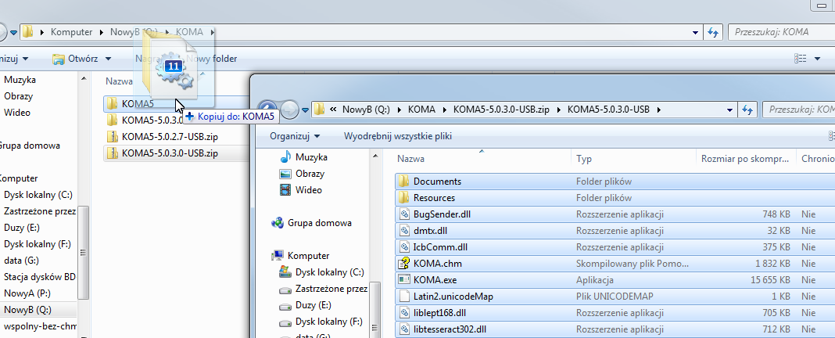Select the KOMA5-5.0.2.7-USB.zip archive icon
This screenshot has width=835, height=338.
[112, 136]
